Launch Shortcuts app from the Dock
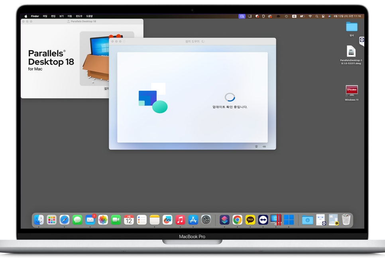Image resolution: width=385 pixels, height=262 pixels. [x=224, y=220]
